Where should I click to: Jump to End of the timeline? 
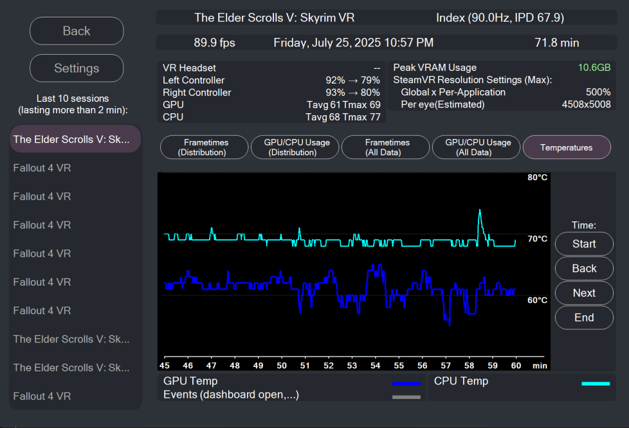point(584,317)
